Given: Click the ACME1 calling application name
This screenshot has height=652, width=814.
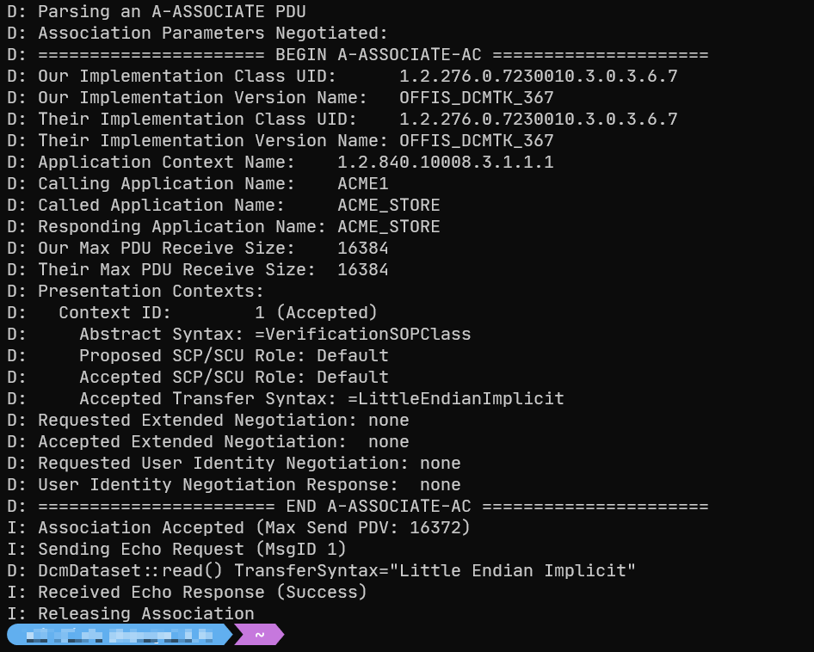Looking at the screenshot, I should (x=362, y=184).
